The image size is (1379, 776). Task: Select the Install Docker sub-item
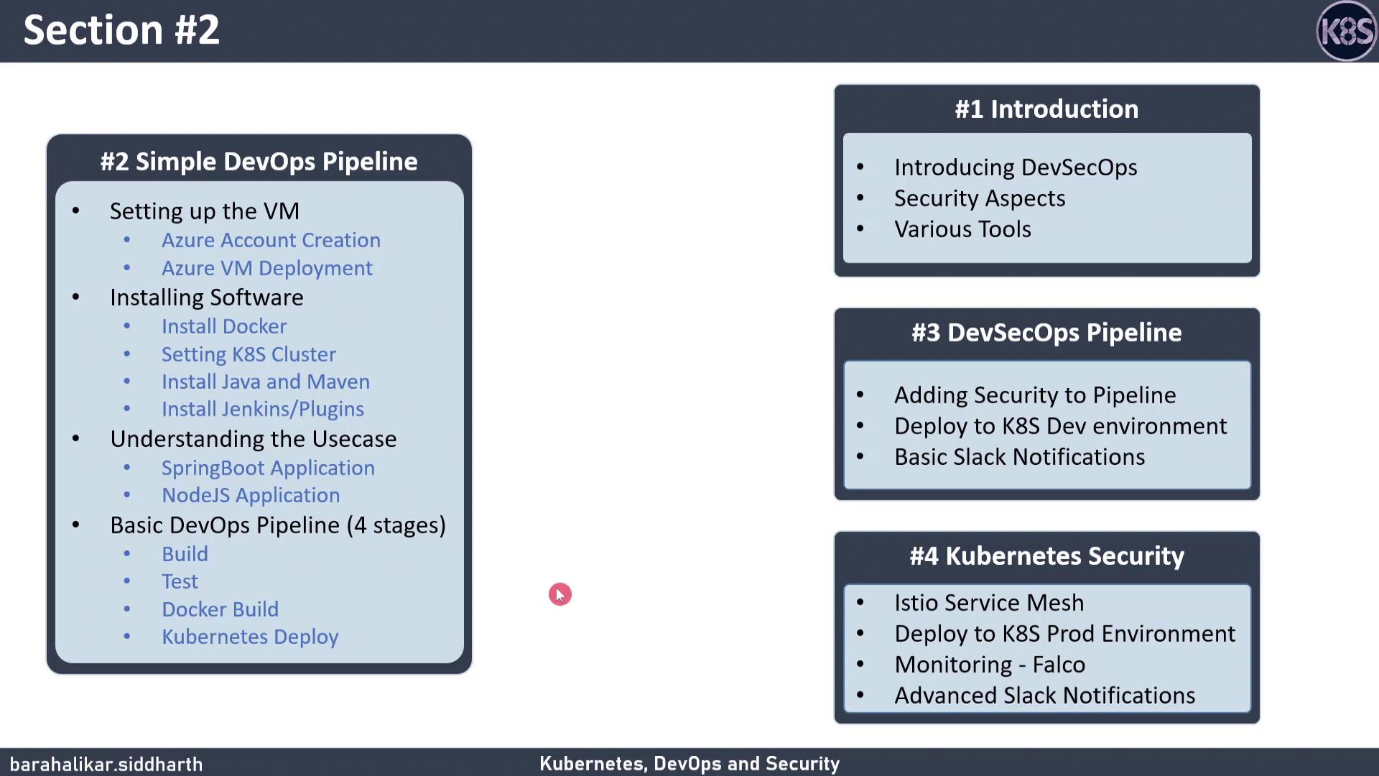(224, 326)
